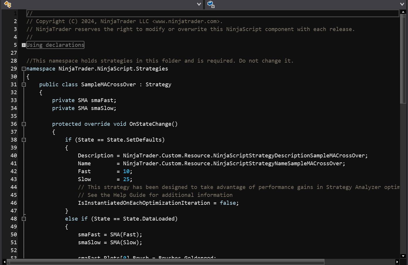Click the blue member icon in the member selector
Image resolution: width=408 pixels, height=265 pixels.
coord(211,4)
